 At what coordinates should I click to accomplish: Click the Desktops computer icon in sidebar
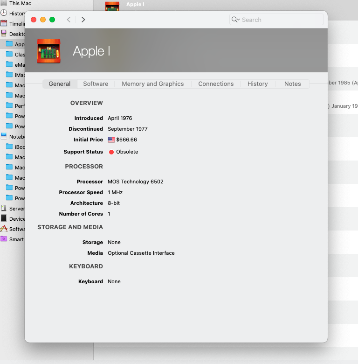4,34
